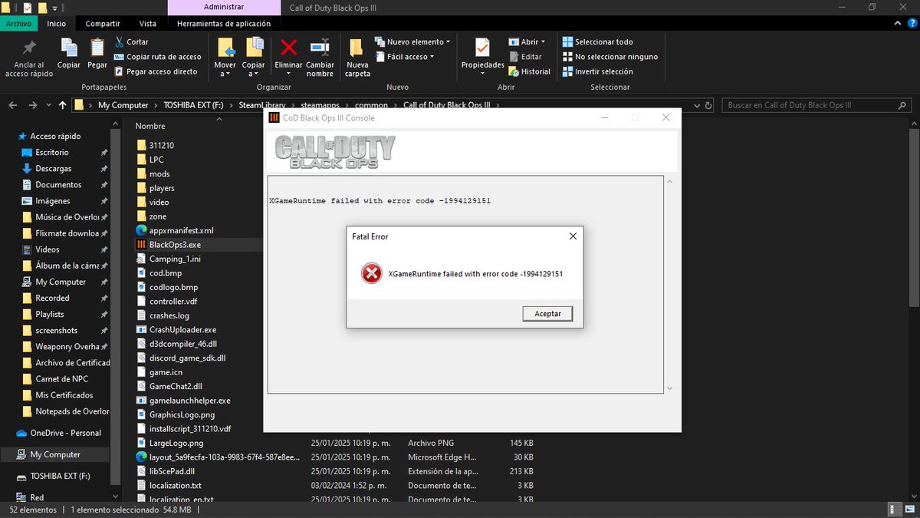
Task: Open the Fácil acceso dropdown
Action: point(405,57)
